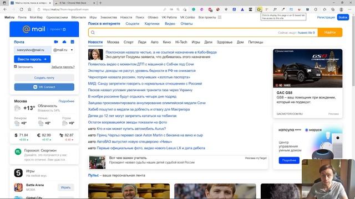Image resolution: width=355 pixels, height=199 pixels.
Task: Open a new browser tab with the plus icon
Action: point(100,3)
